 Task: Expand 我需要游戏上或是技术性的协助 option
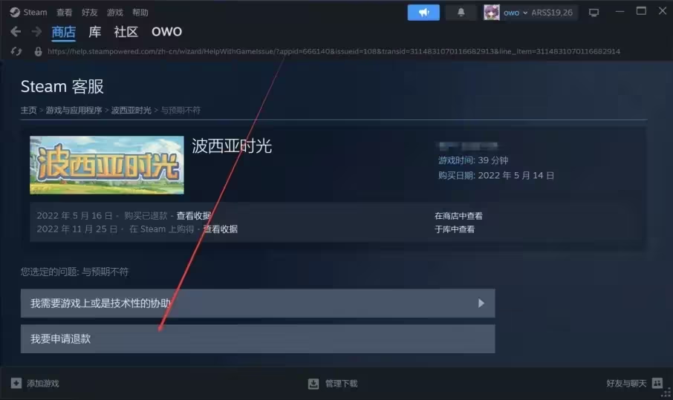258,303
